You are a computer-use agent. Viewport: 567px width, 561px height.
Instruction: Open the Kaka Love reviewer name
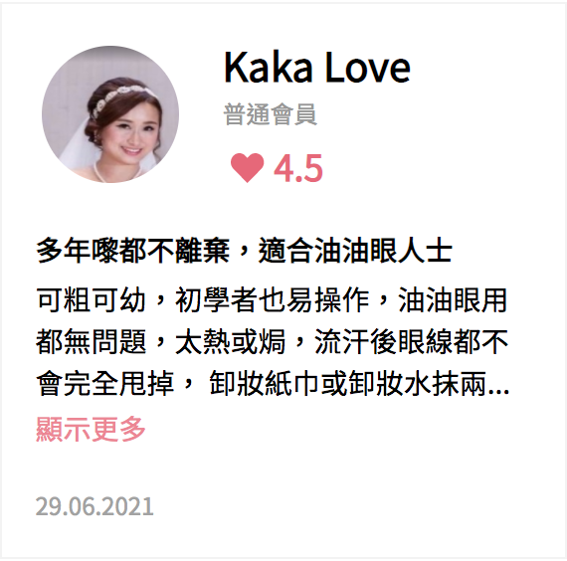(317, 68)
